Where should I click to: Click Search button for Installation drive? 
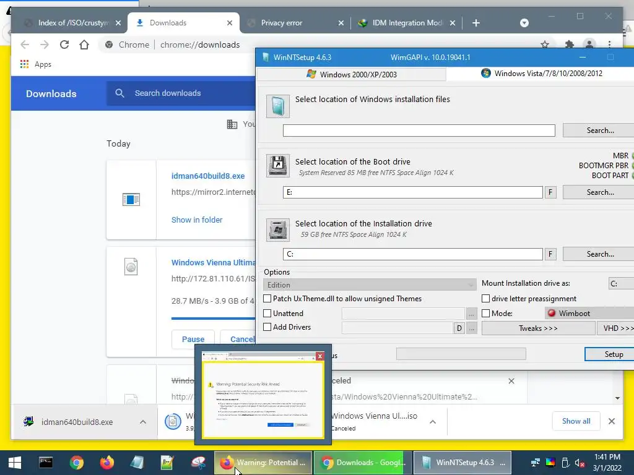[x=600, y=254]
